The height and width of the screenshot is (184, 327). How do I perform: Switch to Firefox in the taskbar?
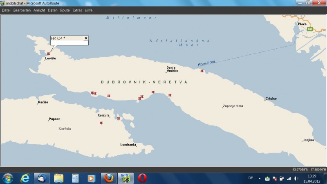click(108, 178)
